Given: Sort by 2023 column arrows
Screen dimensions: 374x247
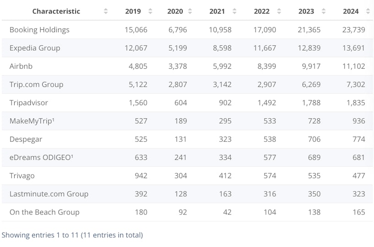Looking at the screenshot, I should 324,11.
